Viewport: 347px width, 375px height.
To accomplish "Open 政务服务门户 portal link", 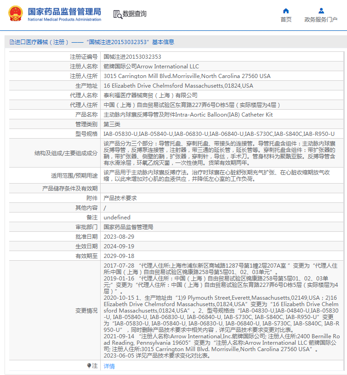I will [321, 20].
